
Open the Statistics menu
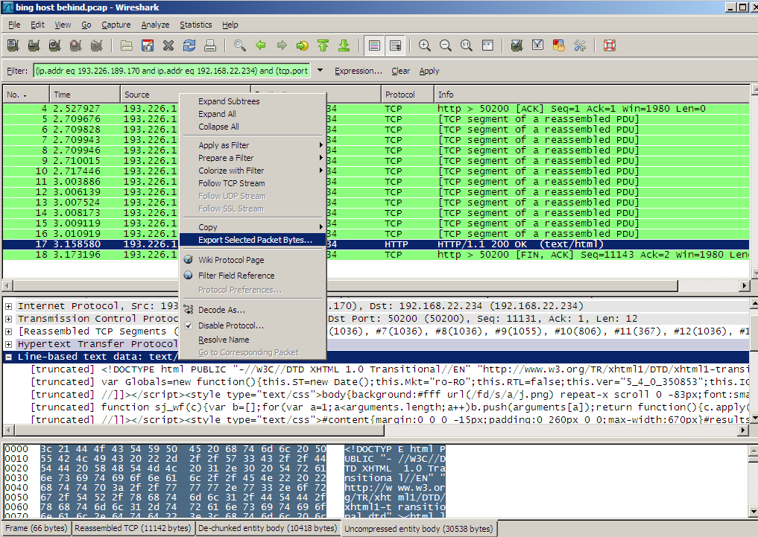click(195, 25)
